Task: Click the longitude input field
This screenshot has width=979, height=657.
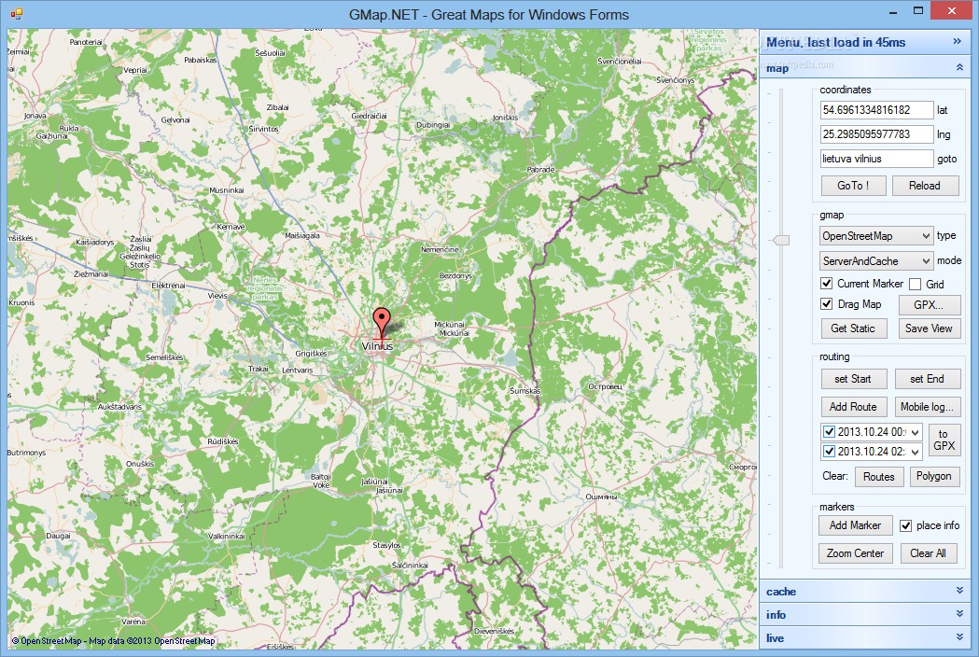Action: coord(876,134)
